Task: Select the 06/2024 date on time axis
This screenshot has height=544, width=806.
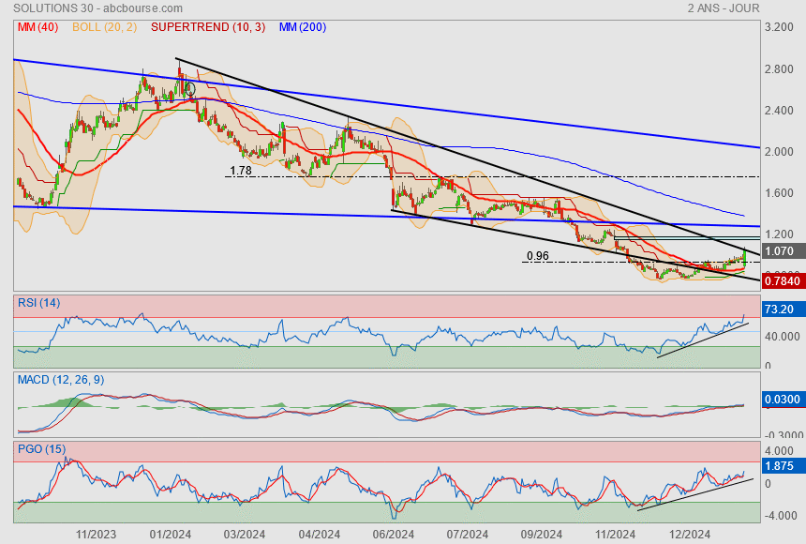Action: 394,535
